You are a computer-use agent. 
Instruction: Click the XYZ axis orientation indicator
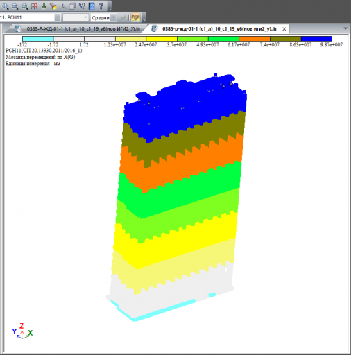pos(22,331)
